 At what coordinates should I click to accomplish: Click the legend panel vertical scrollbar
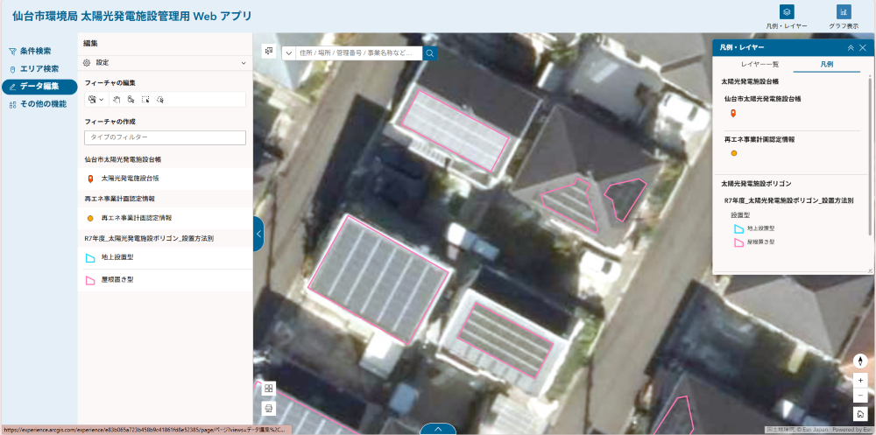tap(869, 158)
